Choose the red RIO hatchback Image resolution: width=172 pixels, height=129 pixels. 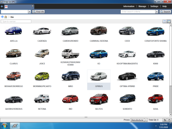(x=70, y=99)
